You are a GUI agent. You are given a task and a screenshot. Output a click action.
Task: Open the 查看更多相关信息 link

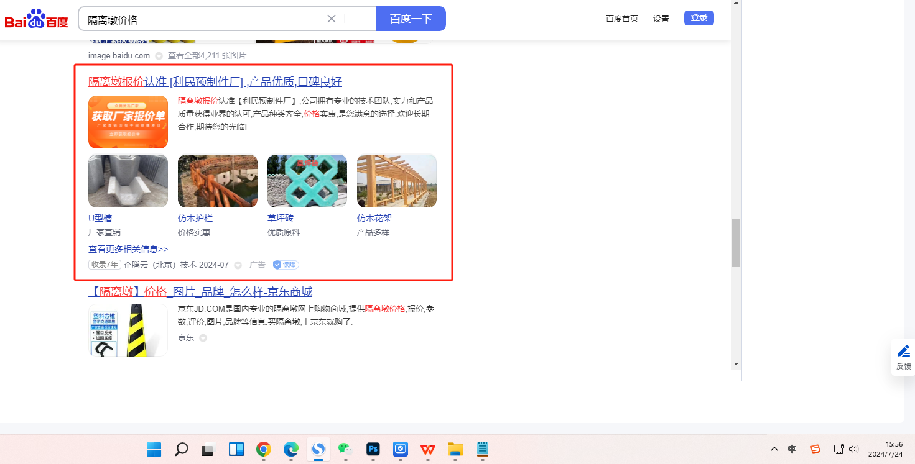(x=128, y=249)
